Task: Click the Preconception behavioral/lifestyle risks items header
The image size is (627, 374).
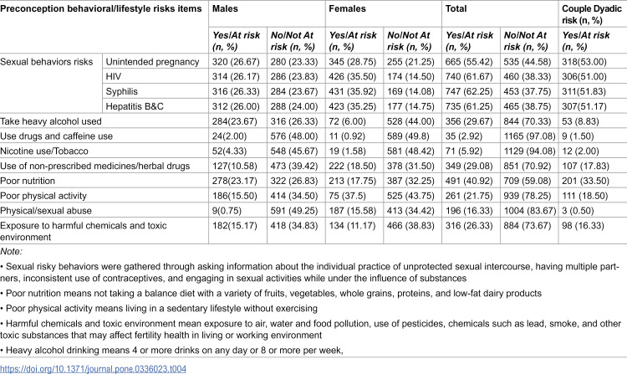Action: point(101,8)
